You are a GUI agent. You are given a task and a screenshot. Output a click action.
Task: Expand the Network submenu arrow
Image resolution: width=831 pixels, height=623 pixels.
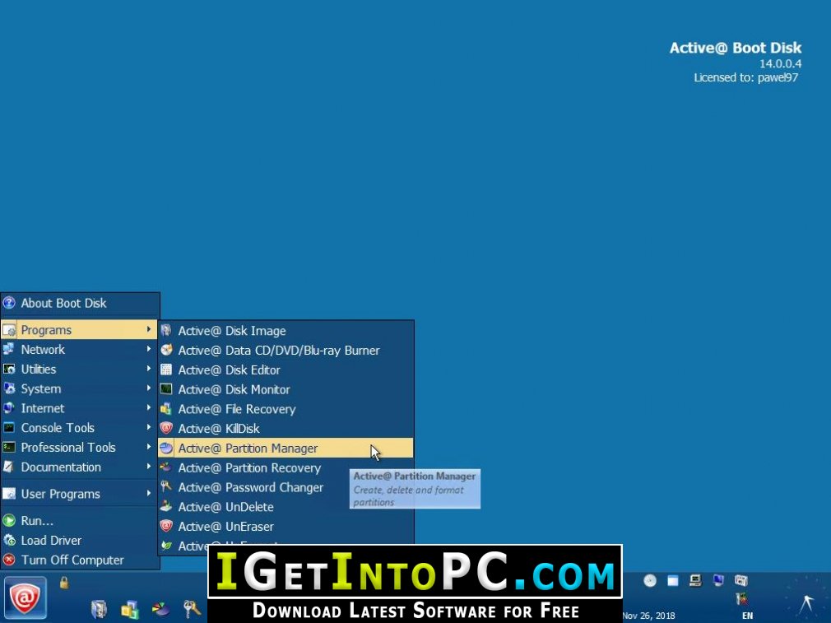[149, 349]
